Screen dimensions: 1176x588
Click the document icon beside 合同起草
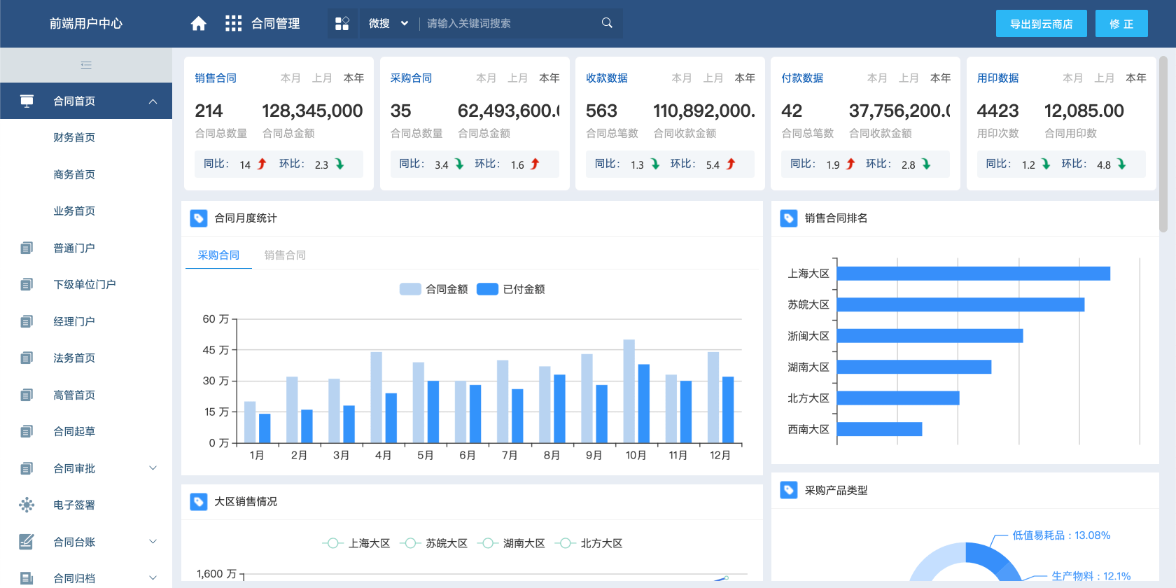27,431
